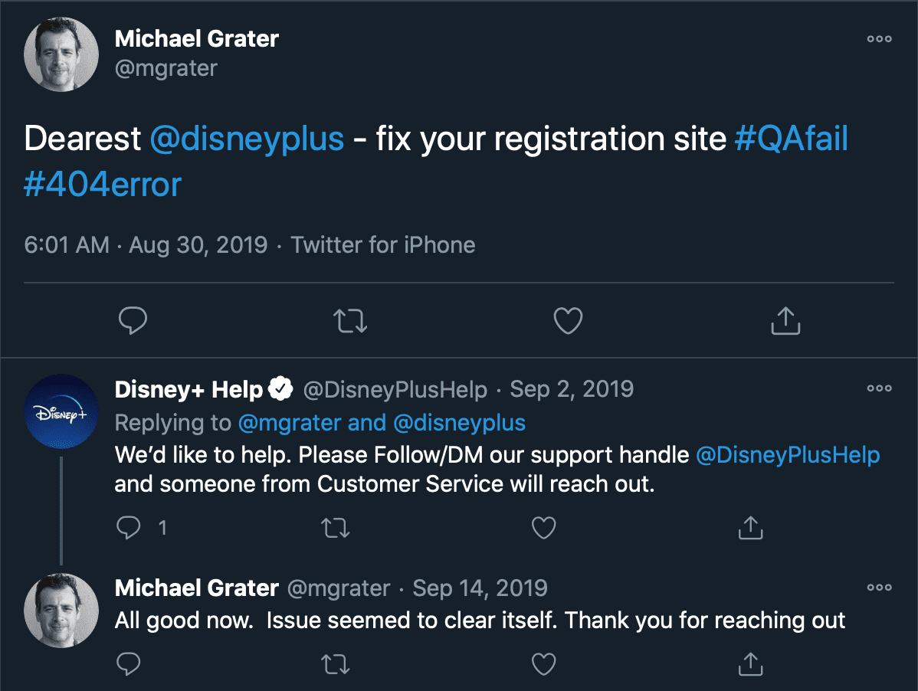Share the original tweet
This screenshot has width=918, height=691.
(785, 320)
